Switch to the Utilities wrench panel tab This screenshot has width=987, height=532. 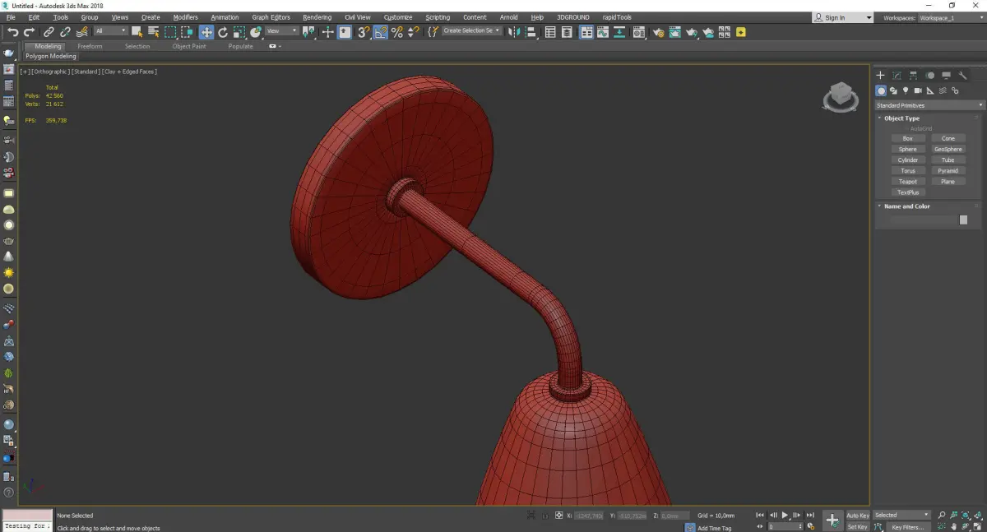click(x=963, y=76)
